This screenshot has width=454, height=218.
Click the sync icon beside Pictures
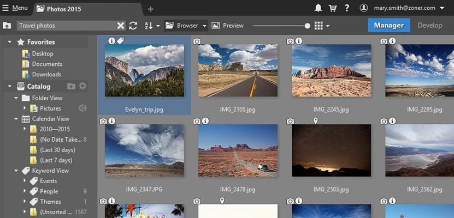pos(82,108)
